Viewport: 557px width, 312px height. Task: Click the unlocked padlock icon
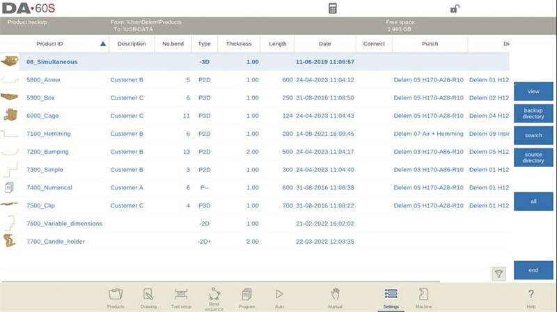pyautogui.click(x=455, y=8)
